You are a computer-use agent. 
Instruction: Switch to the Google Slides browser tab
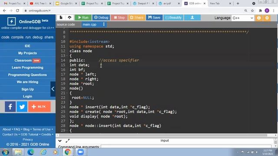pos(66,3)
